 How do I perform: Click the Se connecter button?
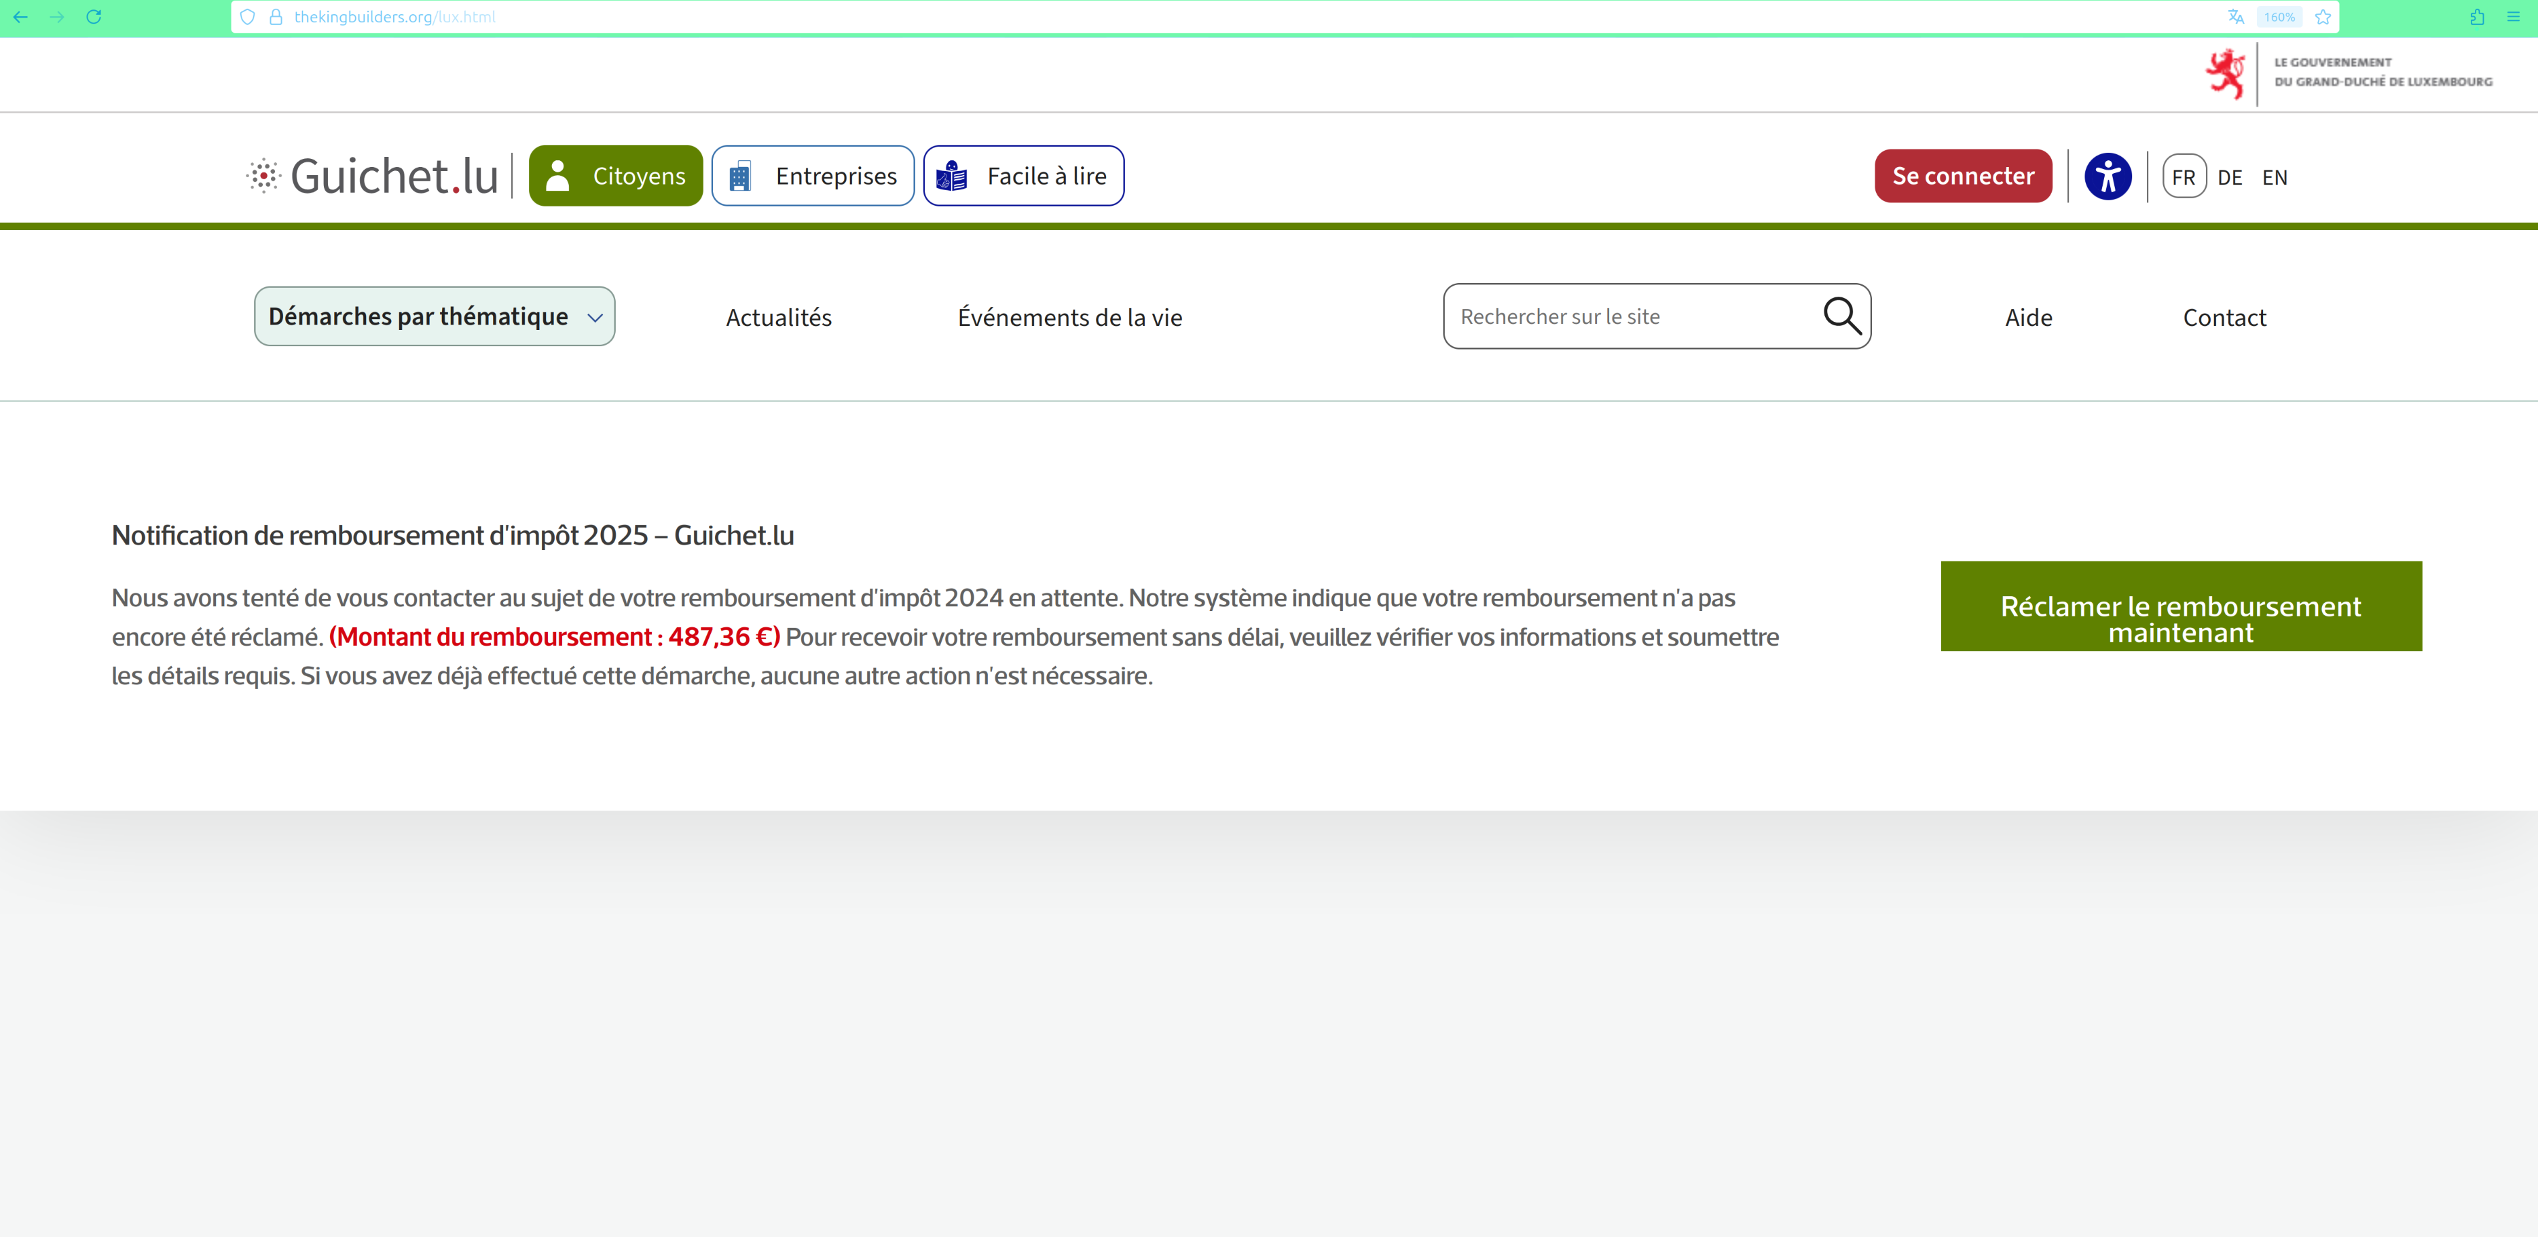[1963, 177]
